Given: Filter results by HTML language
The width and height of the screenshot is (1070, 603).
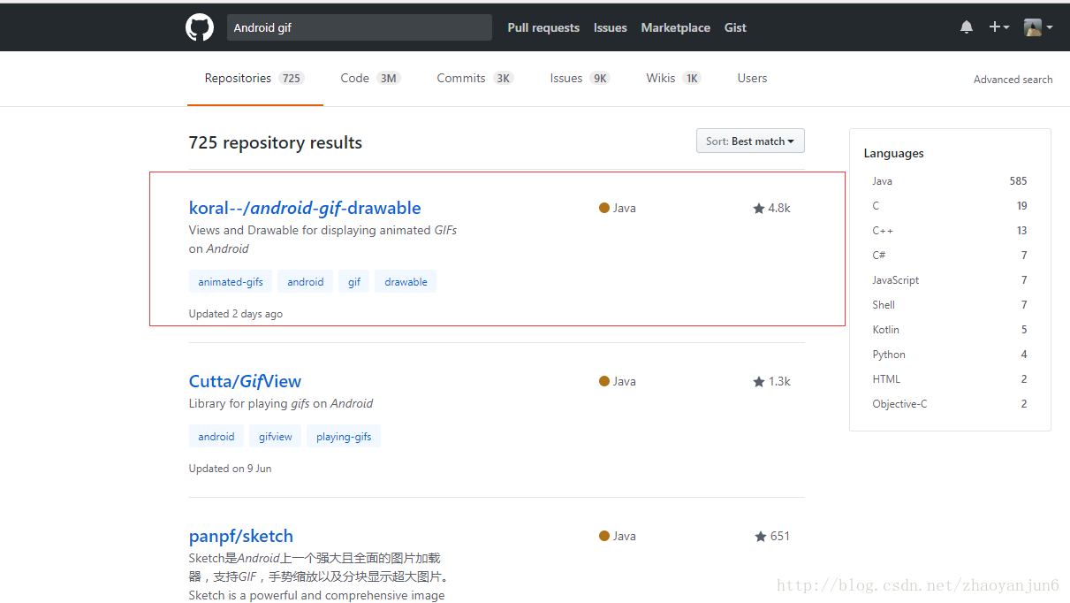Looking at the screenshot, I should (x=950, y=379).
